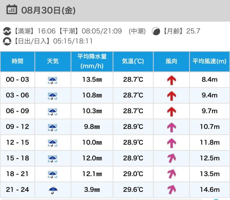Click the 08月30日(金) date heading
This screenshot has width=230, height=200.
(x=48, y=10)
